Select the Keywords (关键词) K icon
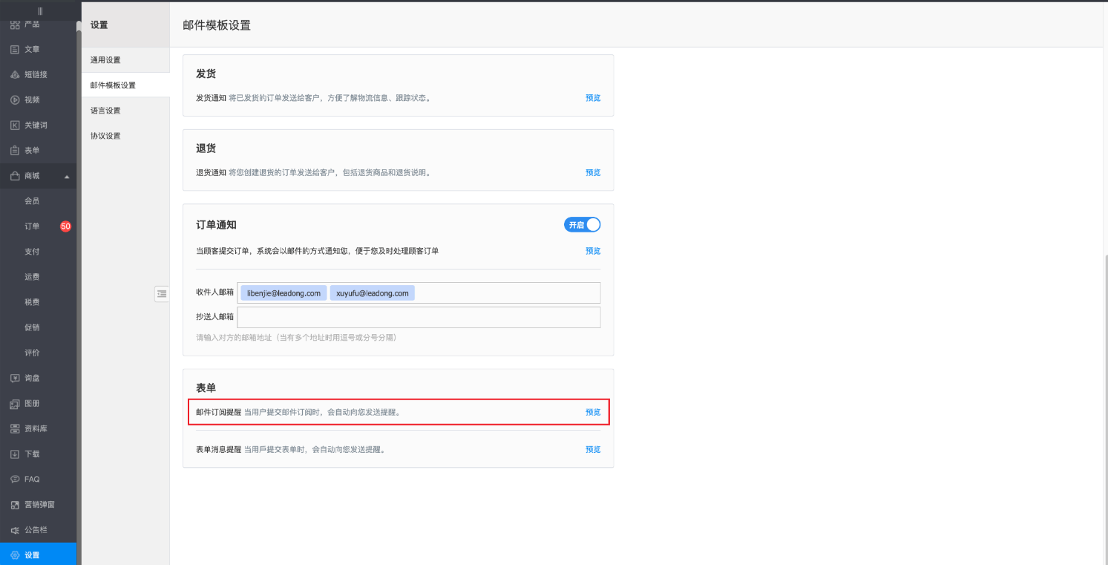Image resolution: width=1108 pixels, height=565 pixels. pos(15,125)
